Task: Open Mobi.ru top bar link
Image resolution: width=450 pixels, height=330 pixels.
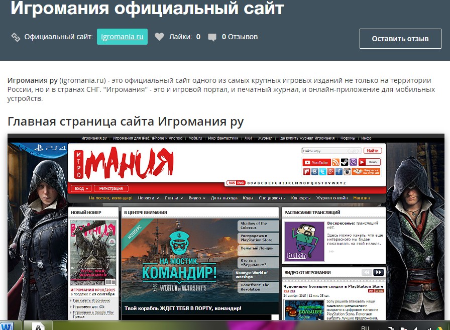Action: coord(195,138)
